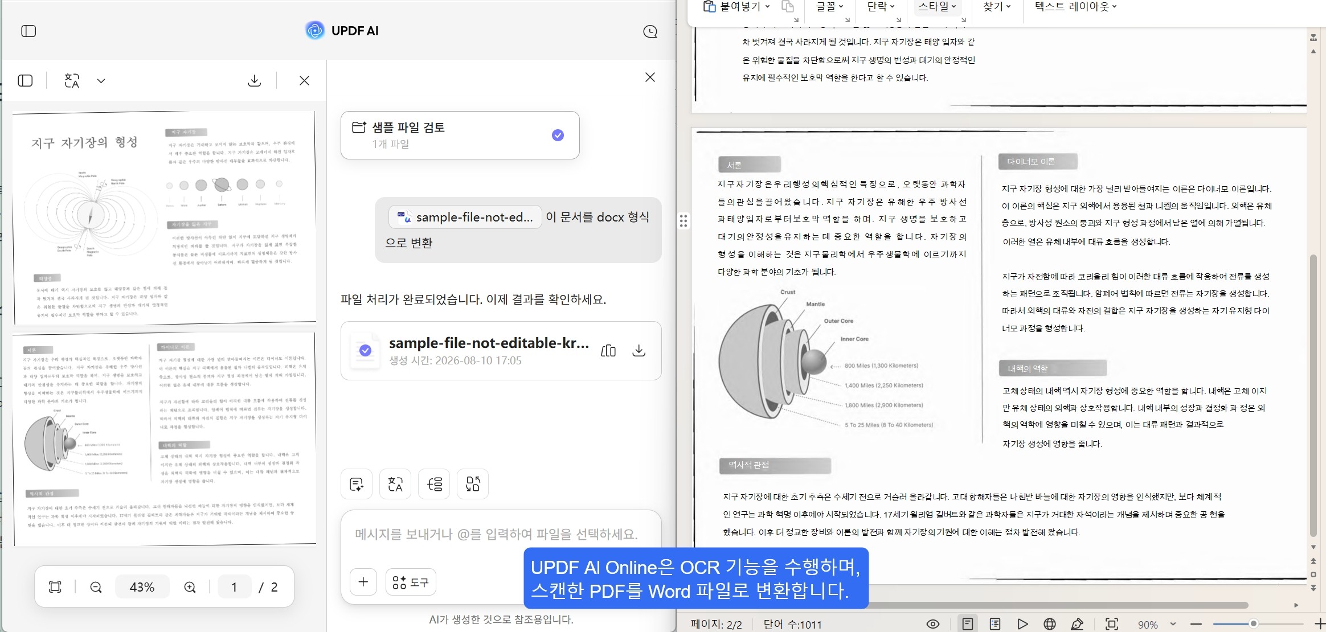This screenshot has width=1326, height=632.
Task: Click compare view icon on result file
Action: (608, 350)
